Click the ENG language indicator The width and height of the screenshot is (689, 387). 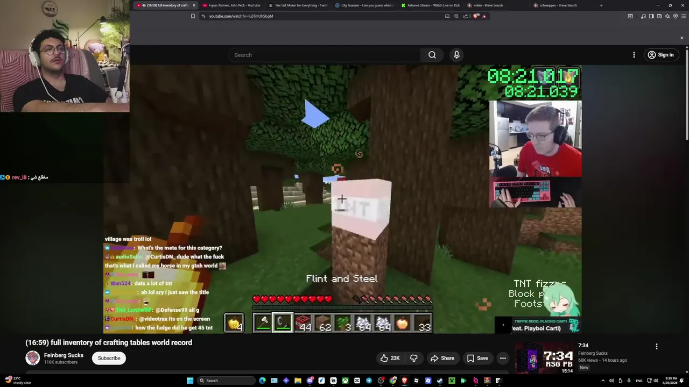[x=639, y=381]
